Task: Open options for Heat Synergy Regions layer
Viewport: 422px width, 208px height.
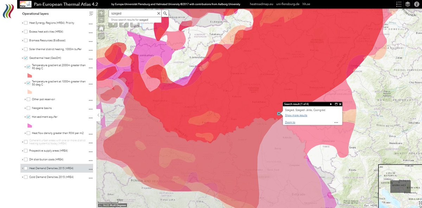Action: coord(91,23)
